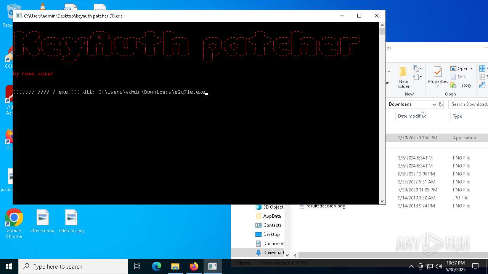The width and height of the screenshot is (488, 274).
Task: Select the resultsdecision.png file
Action: pyautogui.click(x=323, y=206)
